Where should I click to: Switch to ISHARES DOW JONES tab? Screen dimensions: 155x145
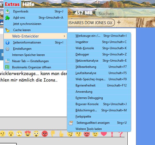(91, 23)
